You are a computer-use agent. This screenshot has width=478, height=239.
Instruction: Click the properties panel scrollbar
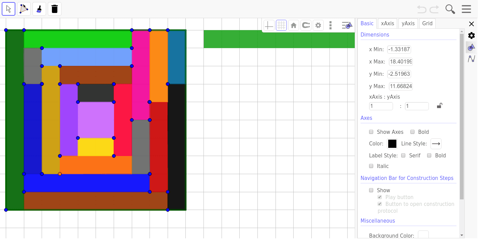(x=462, y=116)
